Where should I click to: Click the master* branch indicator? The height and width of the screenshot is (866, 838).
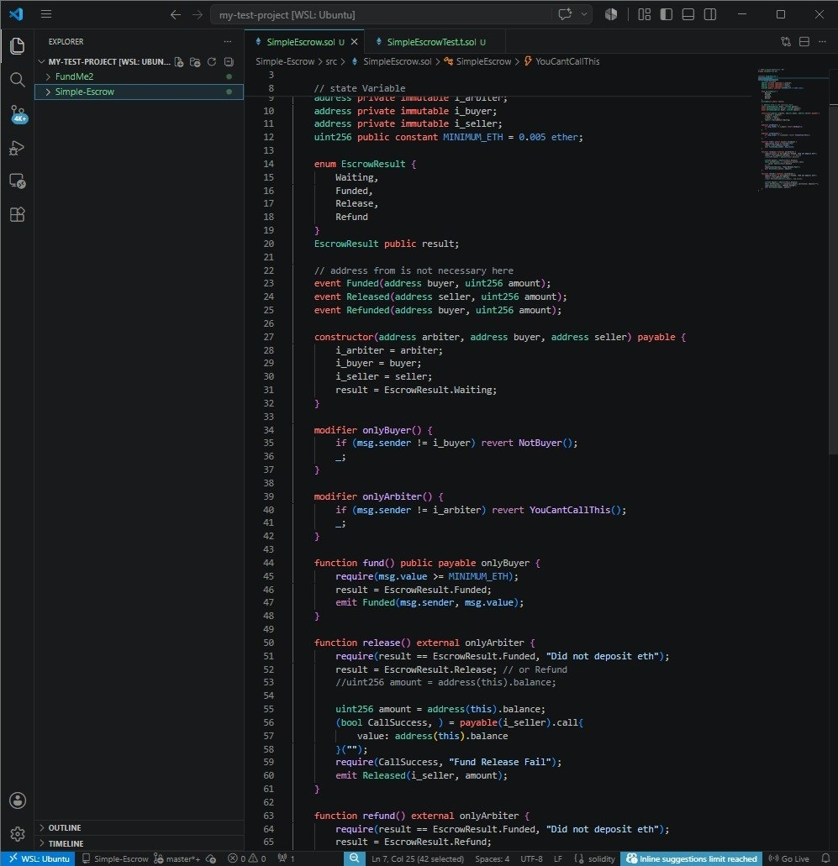[177, 858]
